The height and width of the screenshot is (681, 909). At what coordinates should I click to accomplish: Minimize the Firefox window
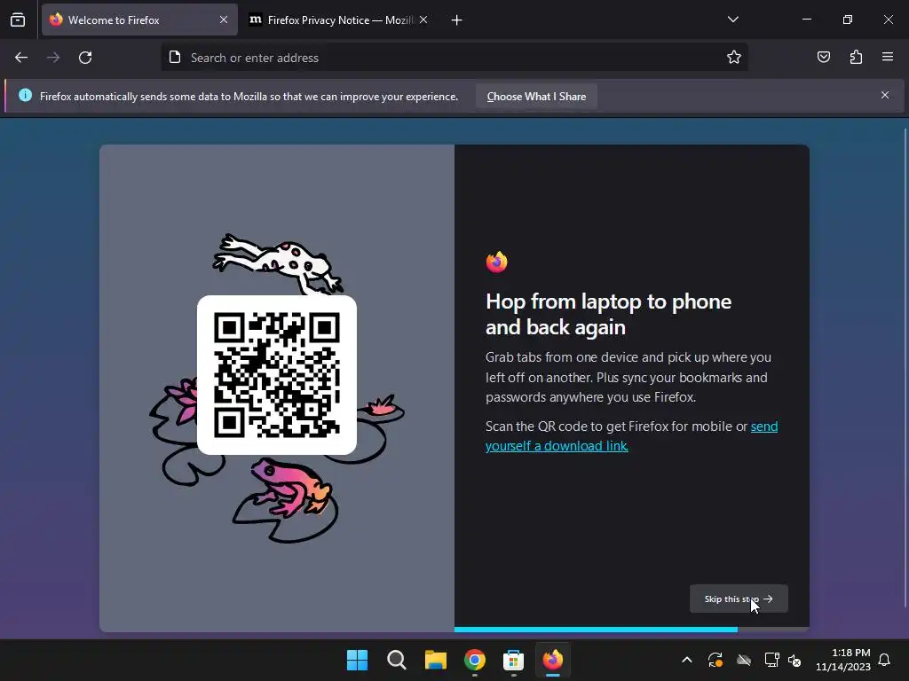pos(806,20)
